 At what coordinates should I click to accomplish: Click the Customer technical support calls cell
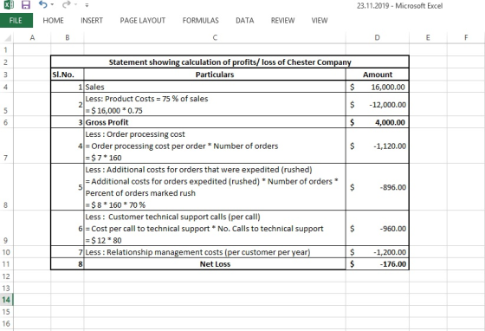point(215,228)
